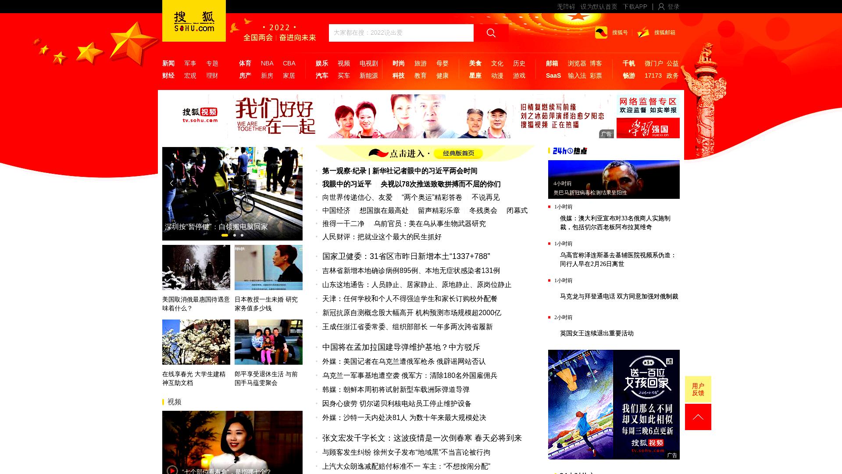Viewport: 842px width, 474px height.
Task: Open the 送一百位女孩回家 ad
Action: click(614, 405)
